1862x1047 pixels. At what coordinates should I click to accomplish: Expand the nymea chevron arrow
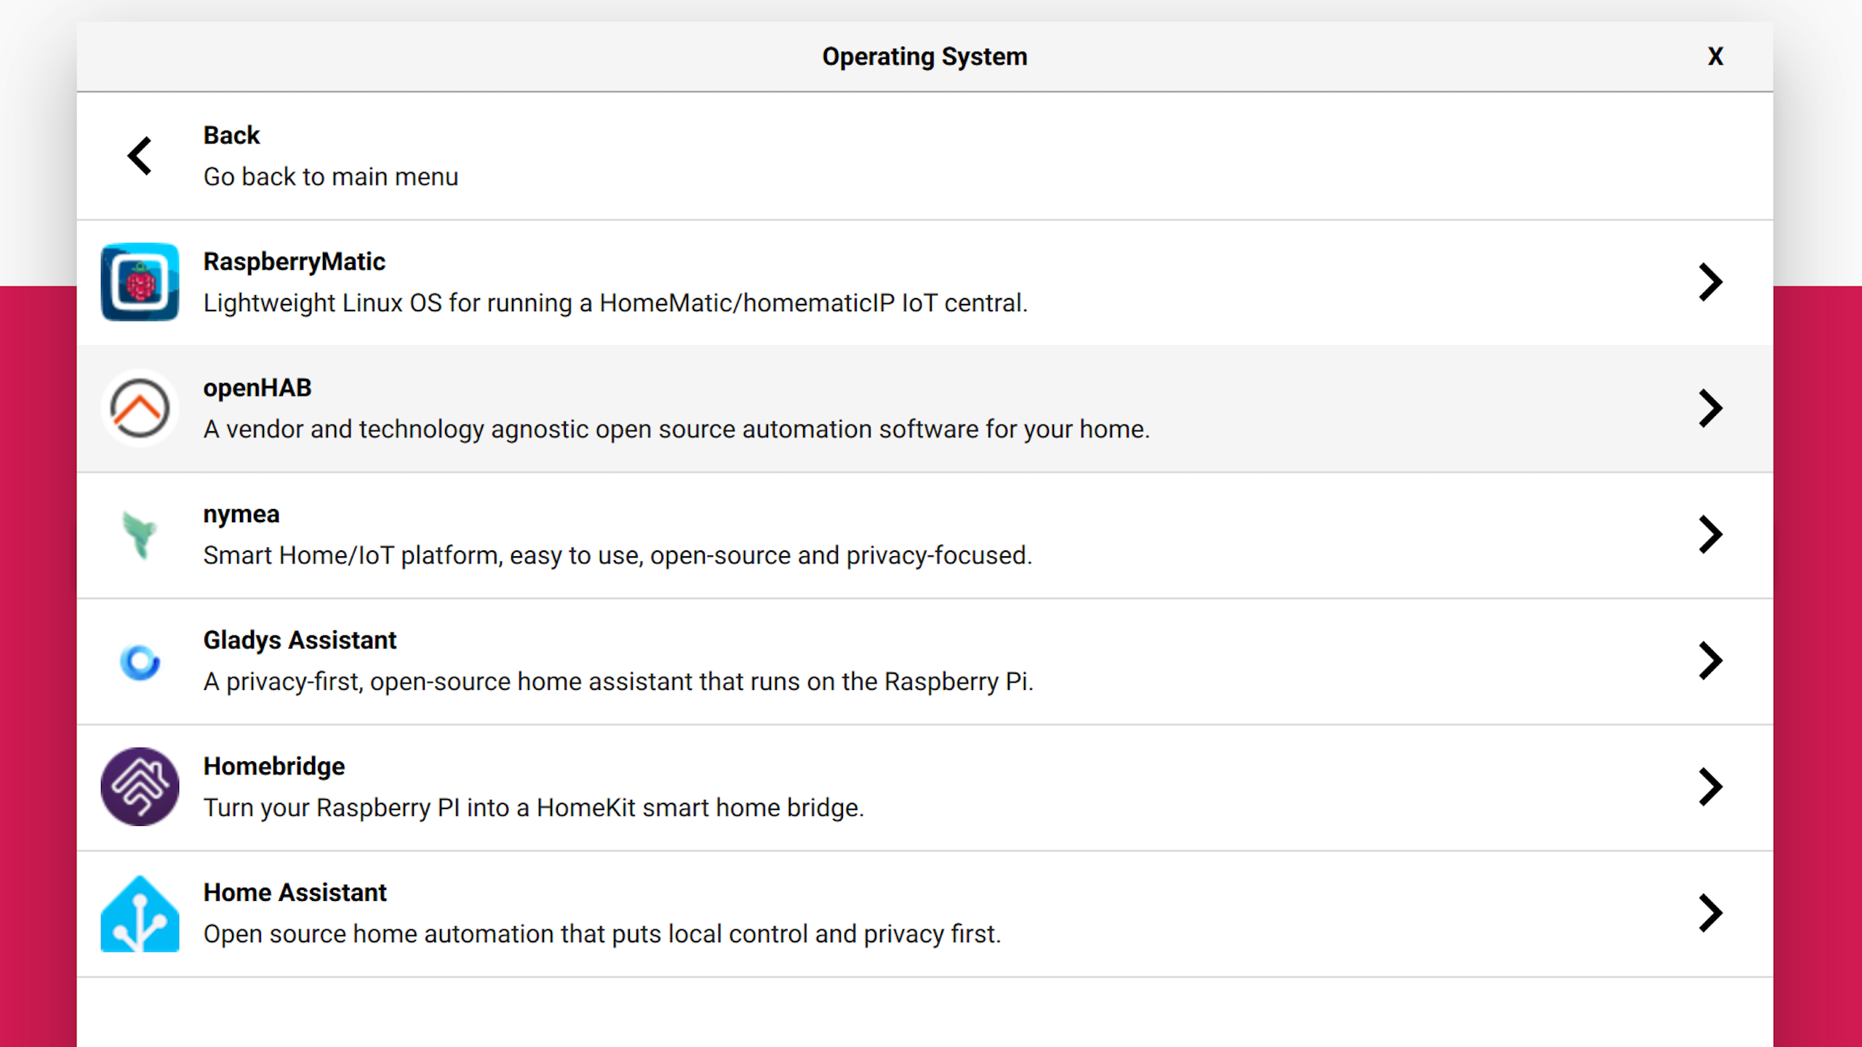tap(1711, 534)
